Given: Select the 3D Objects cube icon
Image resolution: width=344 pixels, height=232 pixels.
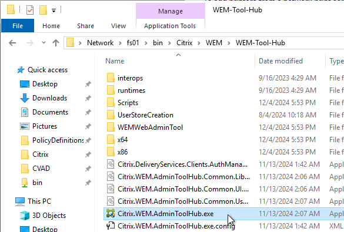Looking at the screenshot, I should pos(25,216).
